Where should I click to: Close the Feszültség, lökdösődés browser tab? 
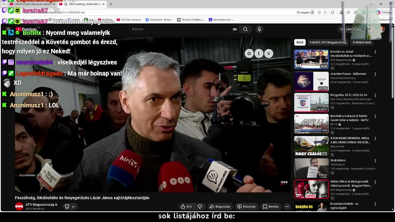[103, 4]
